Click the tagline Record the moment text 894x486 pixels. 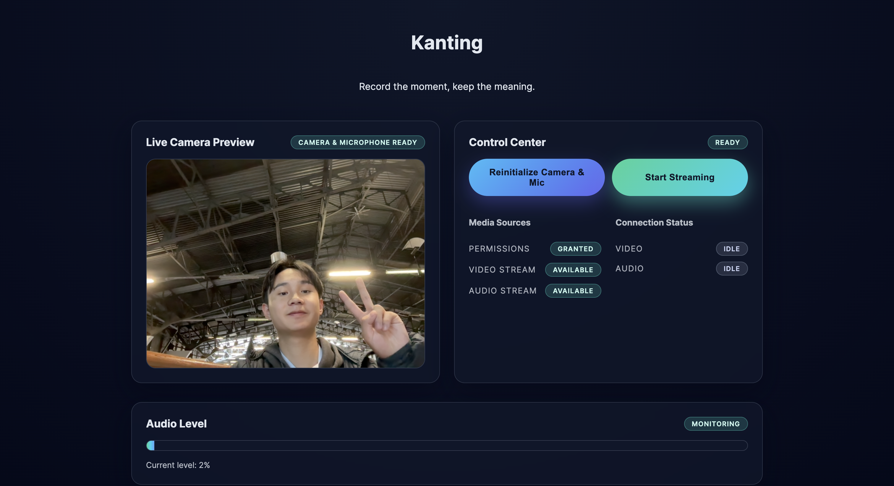[x=447, y=86]
